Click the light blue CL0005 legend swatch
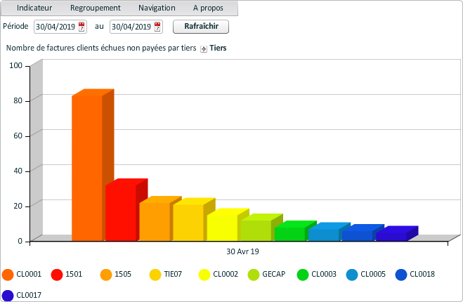463x302 pixels. tap(352, 275)
